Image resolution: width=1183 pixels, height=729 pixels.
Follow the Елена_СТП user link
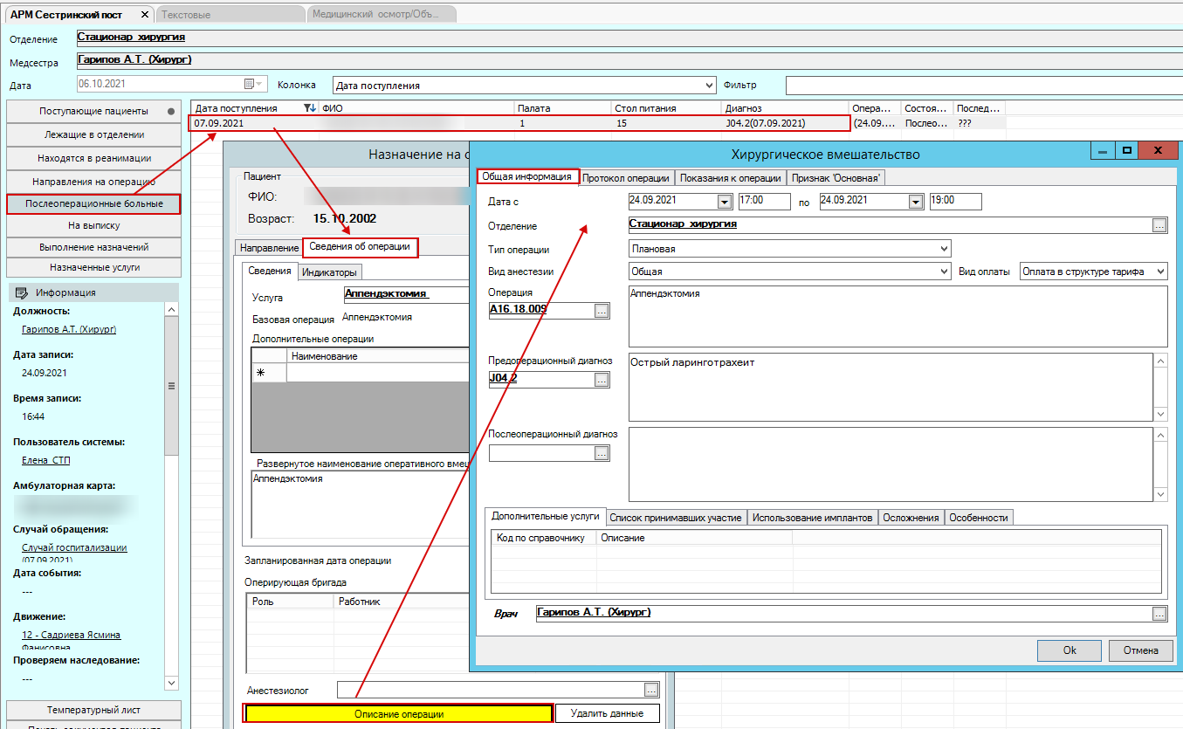pos(45,460)
